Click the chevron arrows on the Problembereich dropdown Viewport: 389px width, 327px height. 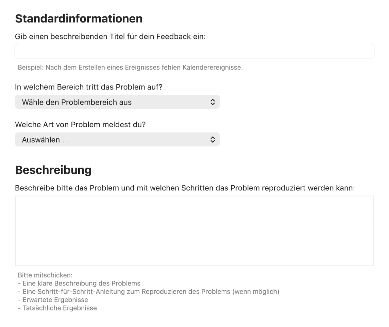click(213, 102)
